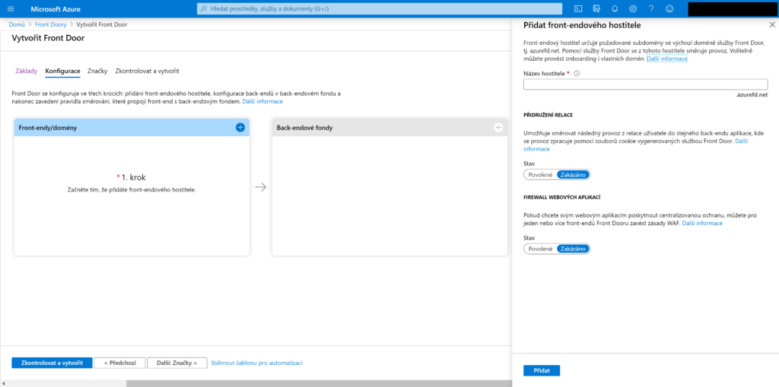Enable session affinity with Povolené
779x387 pixels.
(540, 174)
